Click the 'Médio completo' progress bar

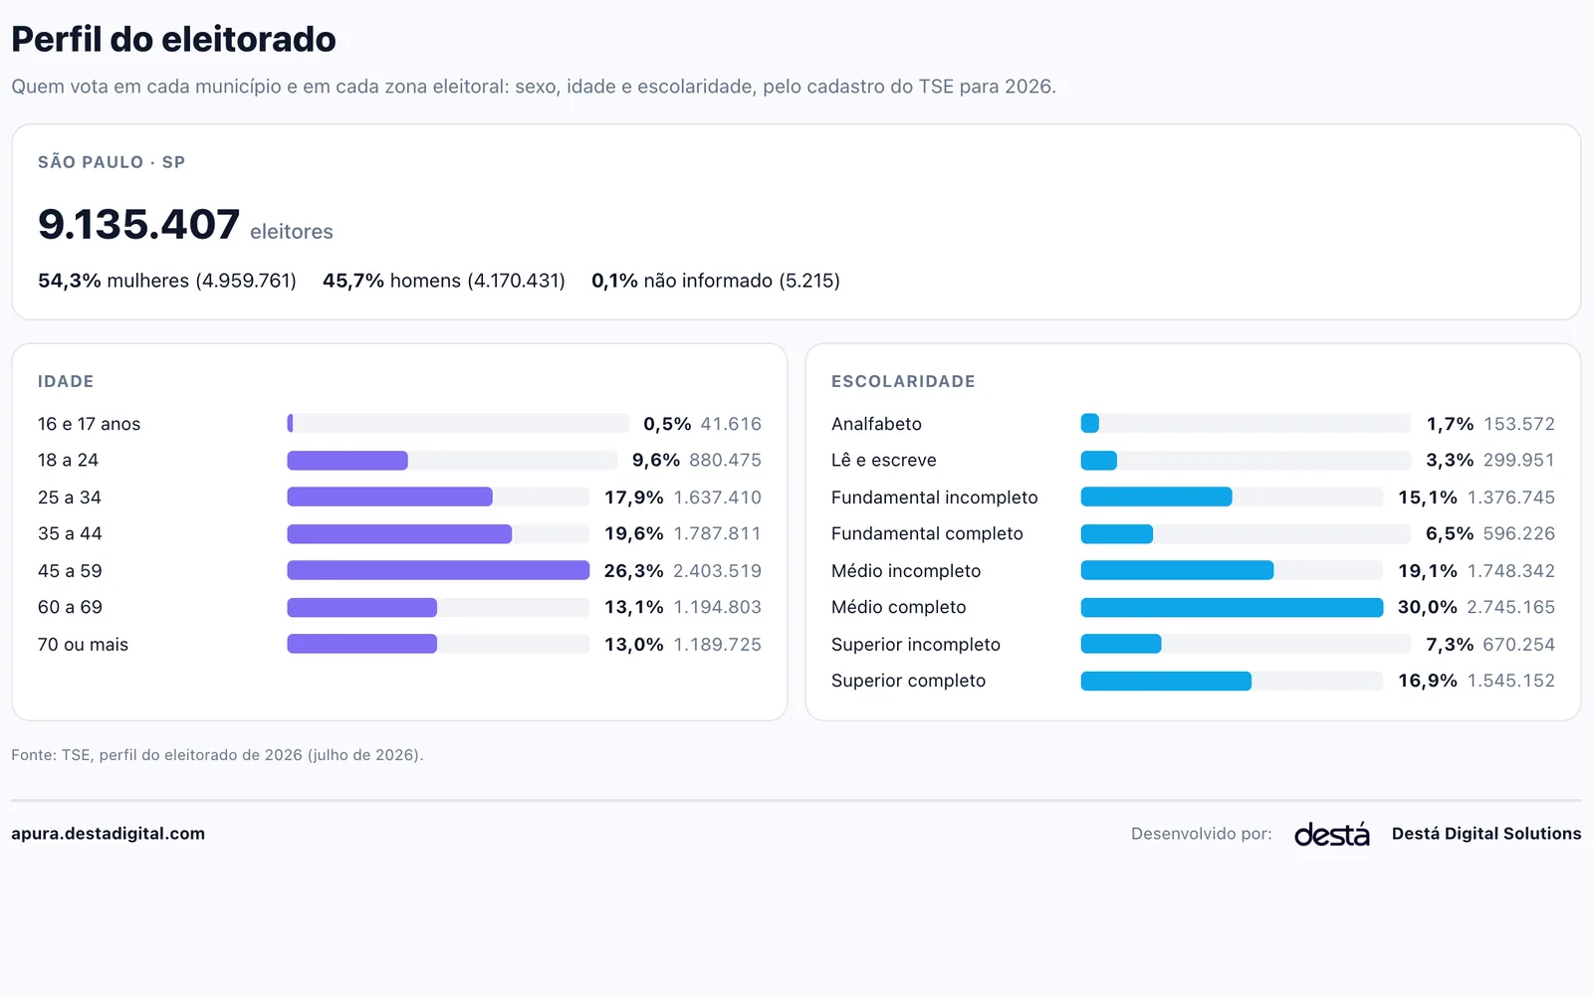(x=1232, y=607)
